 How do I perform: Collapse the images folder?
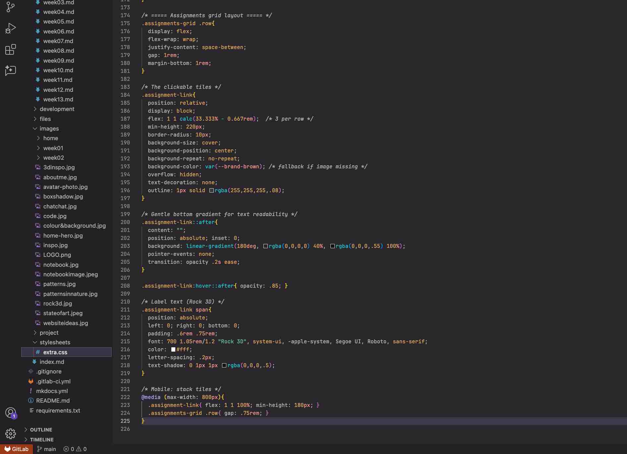coord(49,129)
